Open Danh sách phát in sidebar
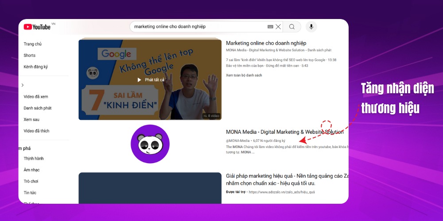 (x=38, y=108)
